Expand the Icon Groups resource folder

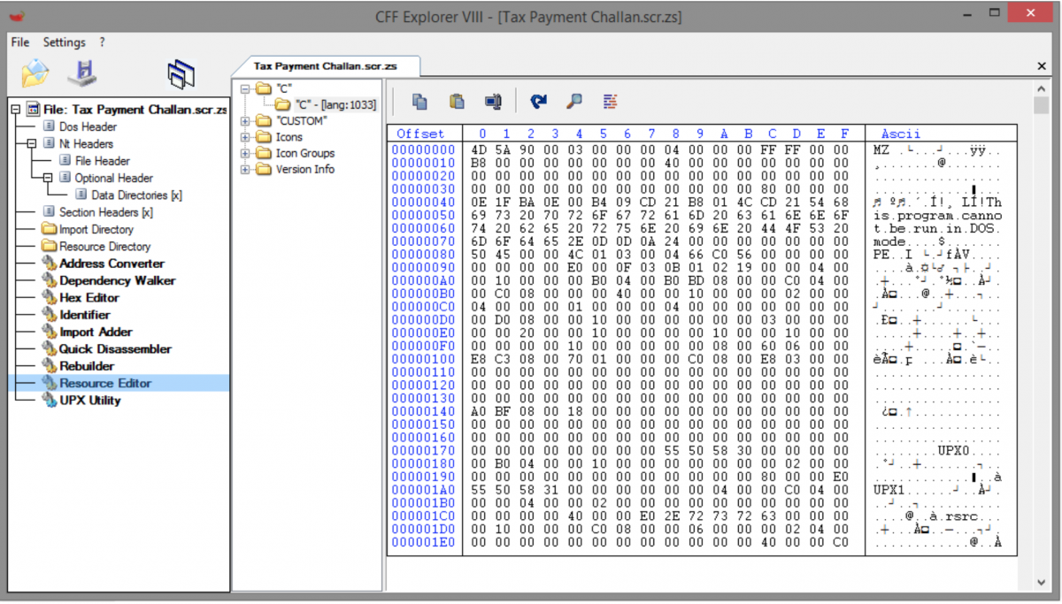[x=245, y=153]
